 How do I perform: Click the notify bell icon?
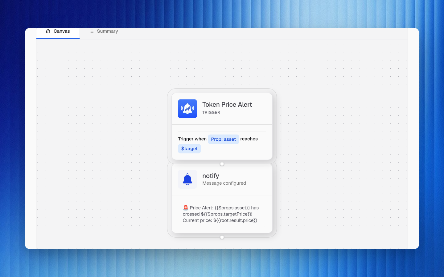[187, 179]
